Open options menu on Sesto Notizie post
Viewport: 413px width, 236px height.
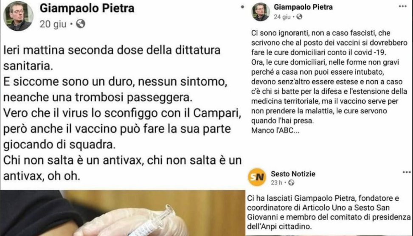click(x=406, y=172)
